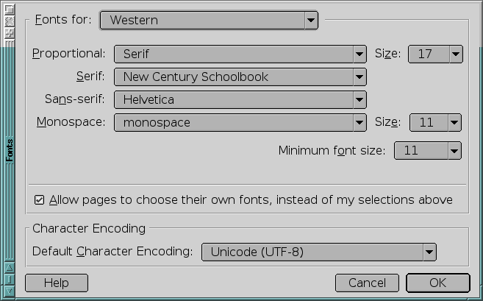Click the plus icon on the vertical titlebar
The height and width of the screenshot is (301, 483).
point(10,33)
